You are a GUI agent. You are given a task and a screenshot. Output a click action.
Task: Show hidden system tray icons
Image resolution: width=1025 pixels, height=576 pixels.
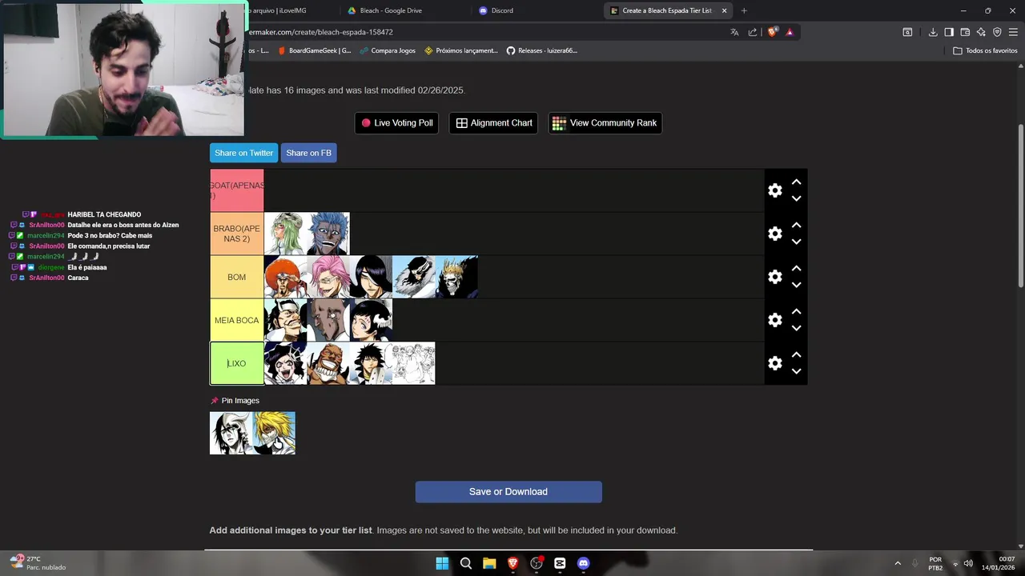coord(897,563)
